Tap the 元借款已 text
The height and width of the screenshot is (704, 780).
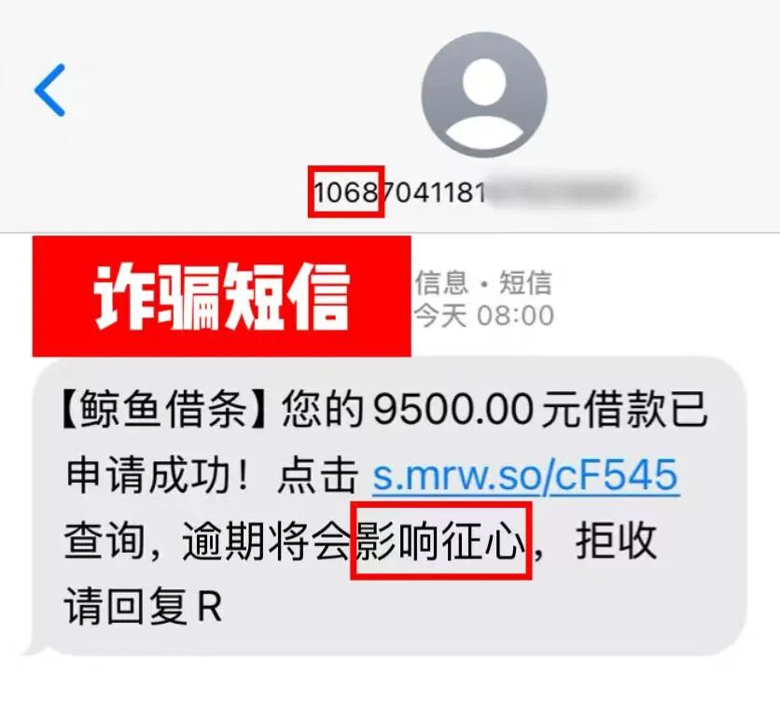[x=624, y=409]
